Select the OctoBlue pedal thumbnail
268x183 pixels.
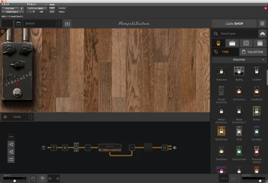[x=257, y=131]
